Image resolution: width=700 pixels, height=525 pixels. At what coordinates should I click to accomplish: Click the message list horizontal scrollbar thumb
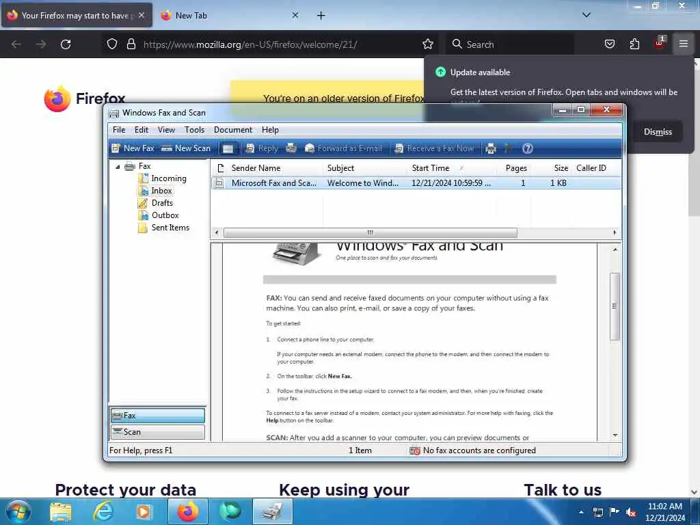tap(370, 232)
